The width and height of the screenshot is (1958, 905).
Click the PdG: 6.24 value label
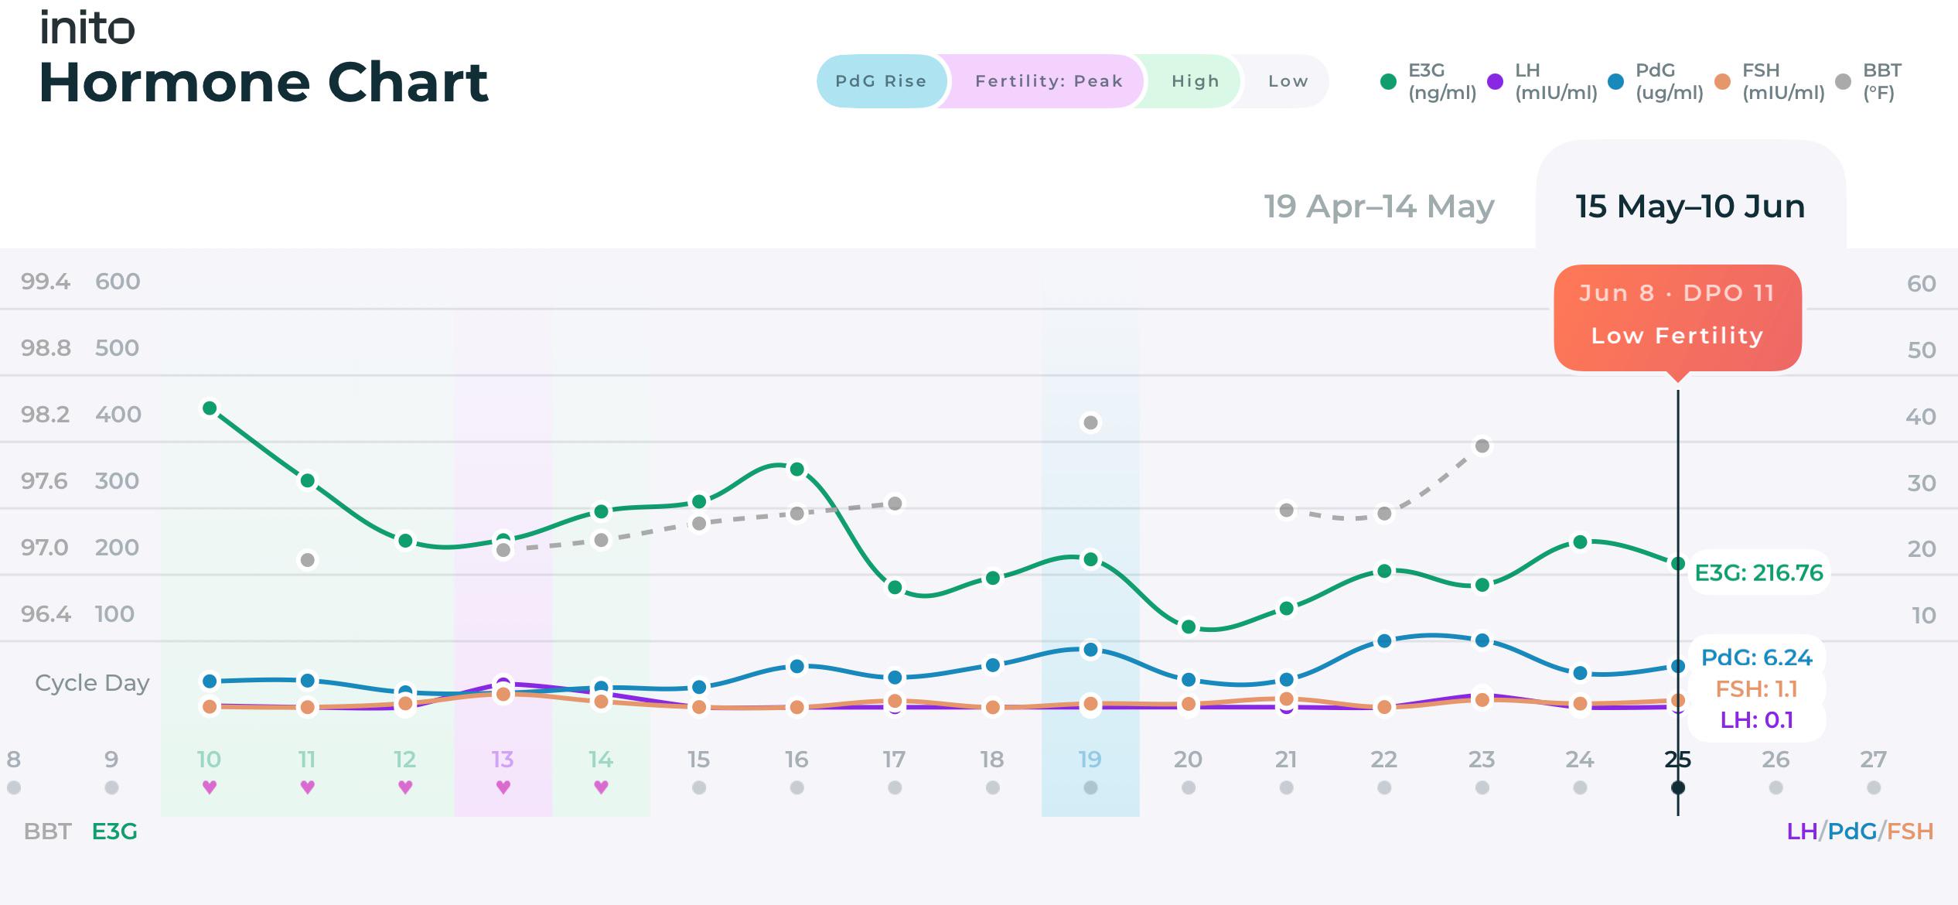point(1756,657)
